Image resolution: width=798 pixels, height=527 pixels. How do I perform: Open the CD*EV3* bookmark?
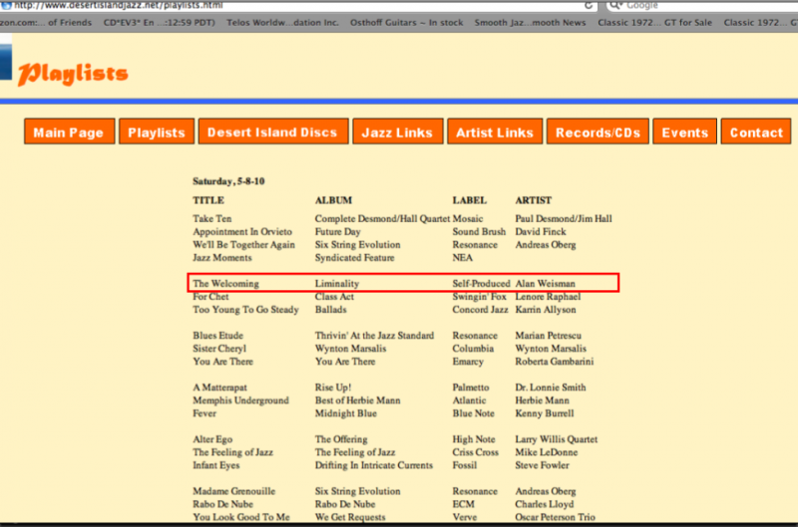(158, 22)
